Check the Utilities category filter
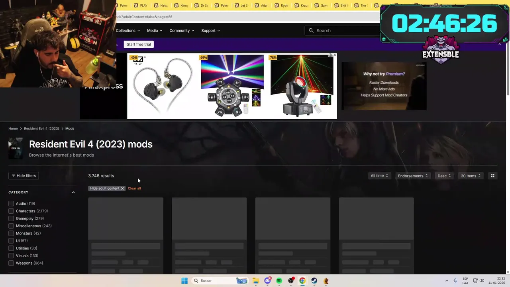The width and height of the screenshot is (510, 287). [x=11, y=248]
